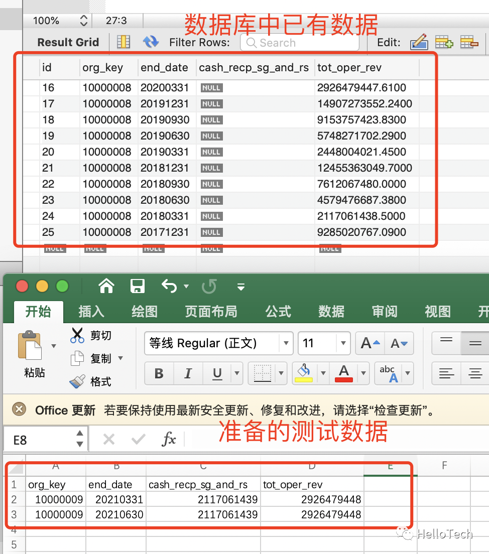Click the Result Grid form editor icon

124,42
